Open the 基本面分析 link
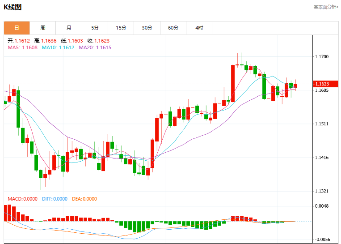Viewport: 341px width, 244px height. tap(326, 7)
